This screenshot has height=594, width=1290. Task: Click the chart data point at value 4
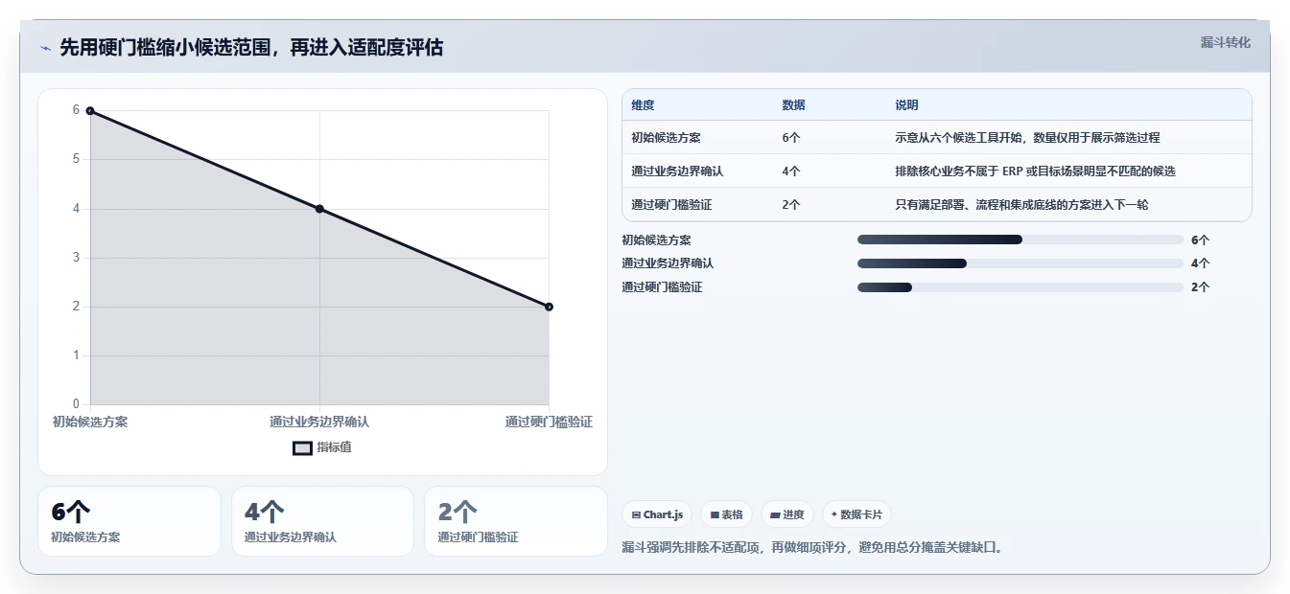point(319,209)
